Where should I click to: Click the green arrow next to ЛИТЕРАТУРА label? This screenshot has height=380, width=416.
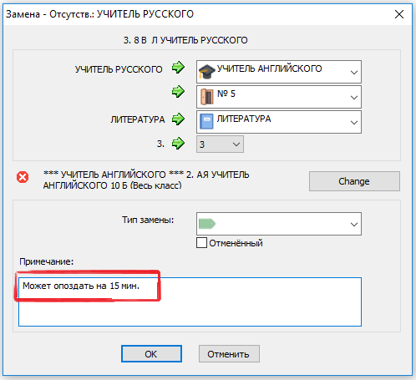coord(178,119)
